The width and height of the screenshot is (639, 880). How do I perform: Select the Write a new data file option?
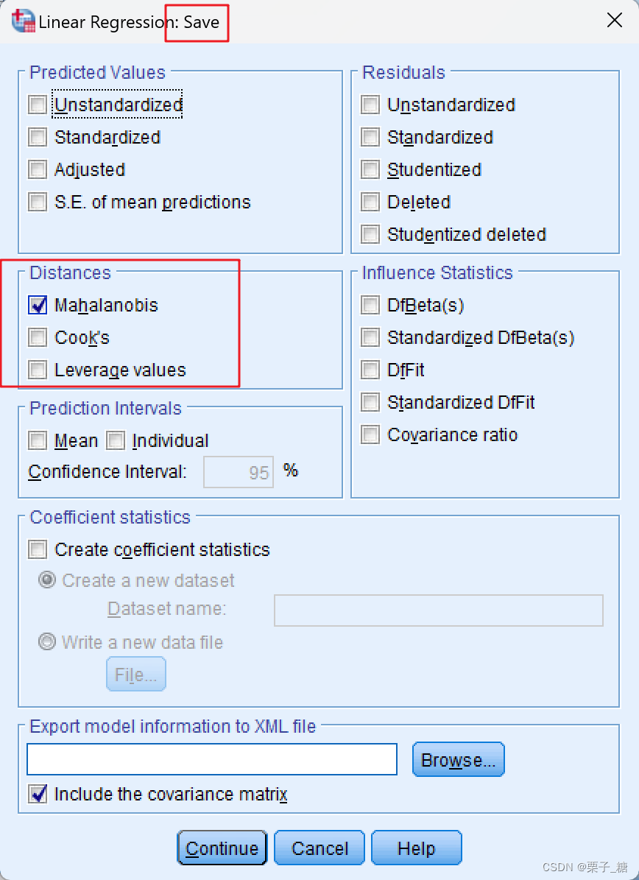click(47, 641)
